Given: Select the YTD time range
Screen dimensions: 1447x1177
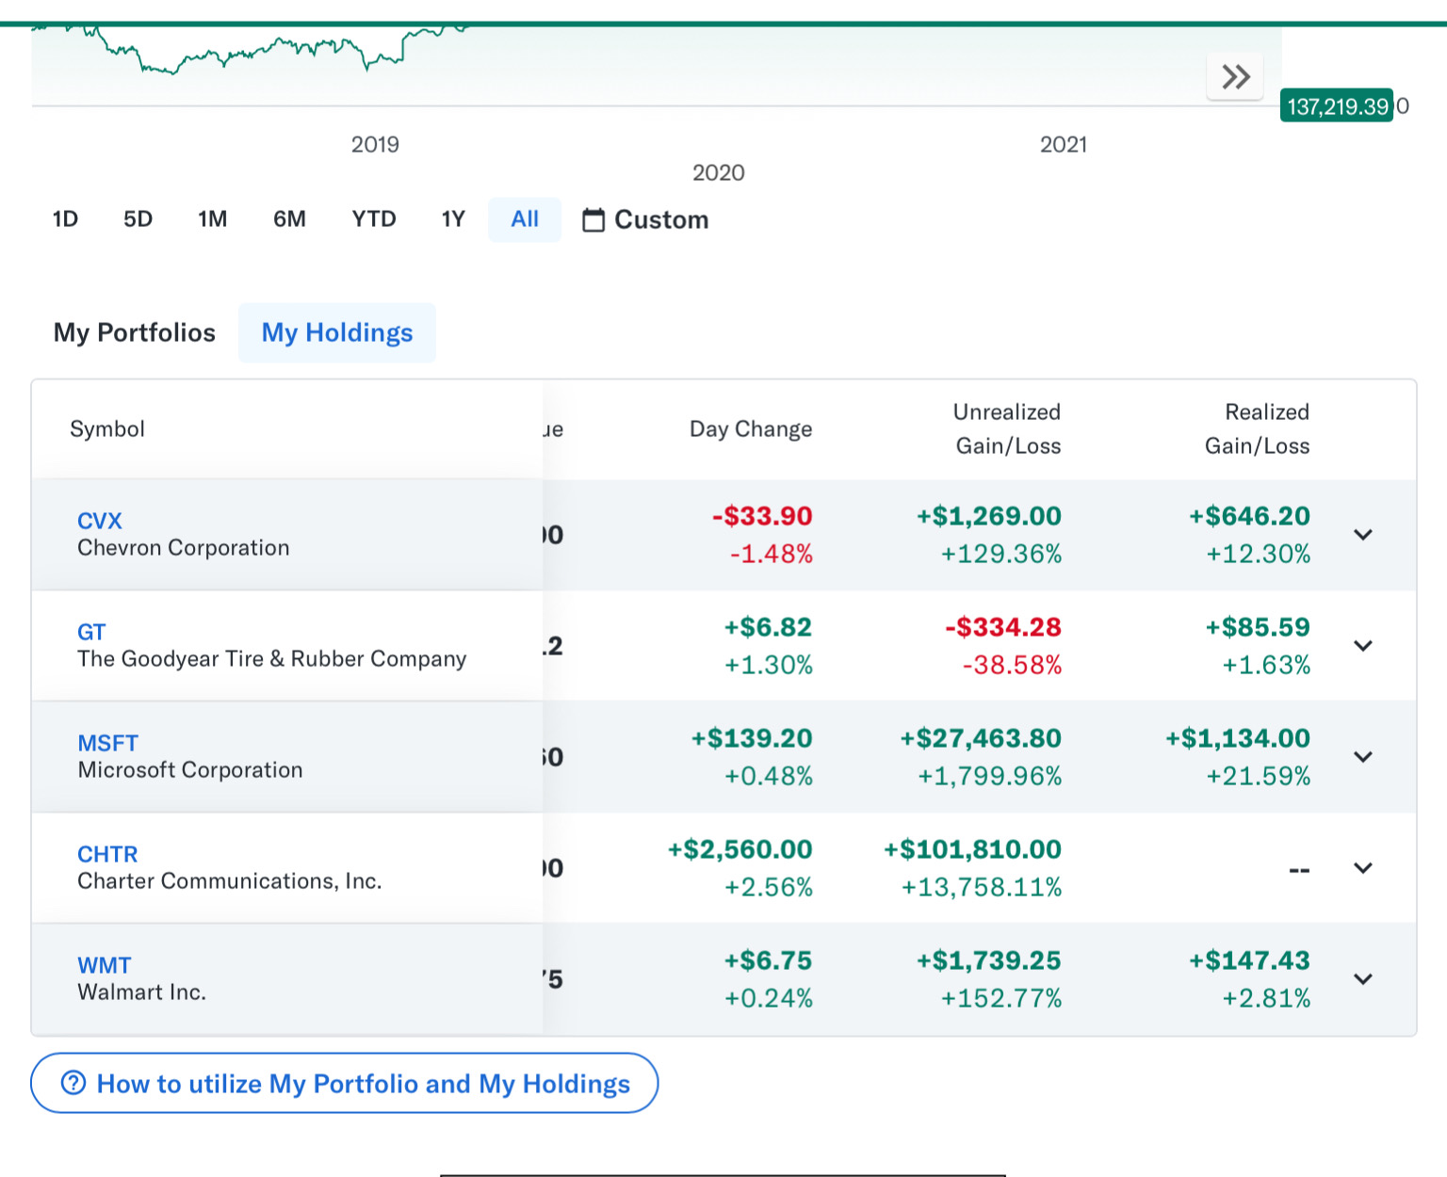Looking at the screenshot, I should tap(374, 219).
